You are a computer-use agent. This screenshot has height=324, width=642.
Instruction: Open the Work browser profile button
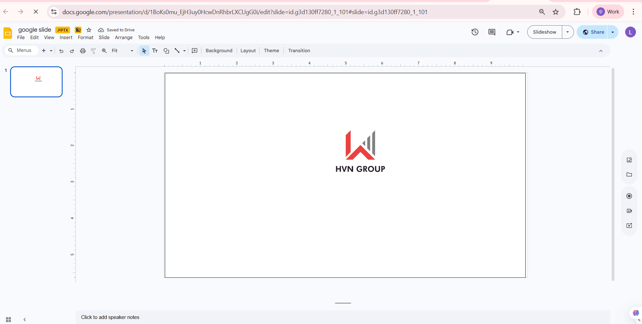[x=608, y=12]
